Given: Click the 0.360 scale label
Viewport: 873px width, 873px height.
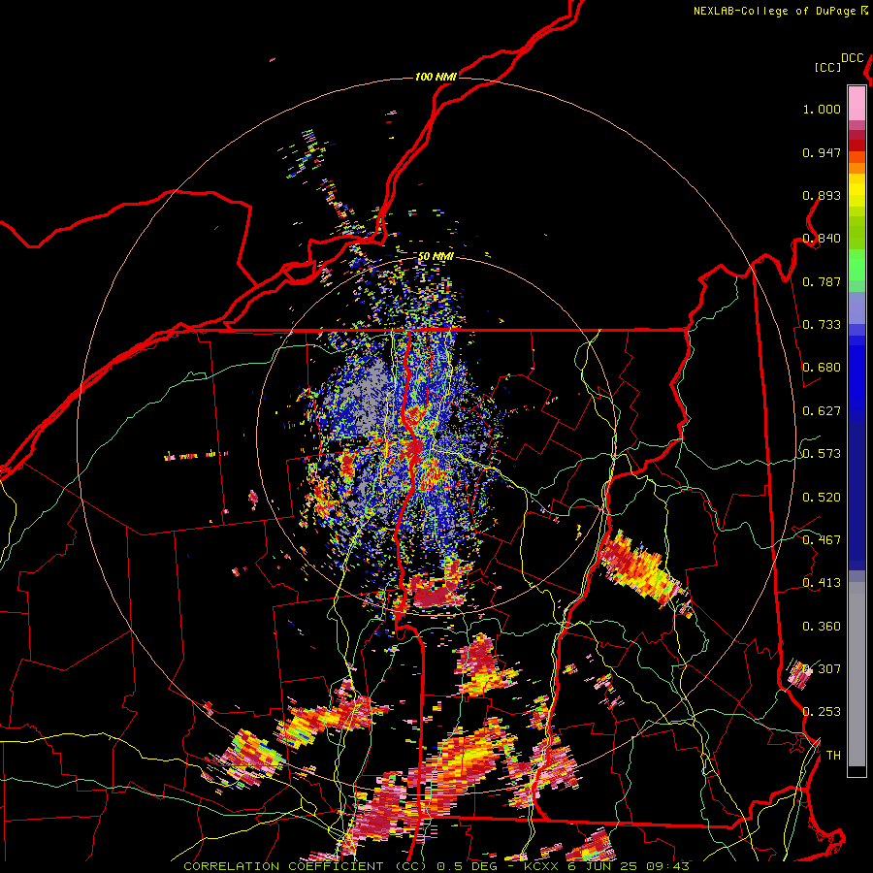Looking at the screenshot, I should tap(822, 627).
